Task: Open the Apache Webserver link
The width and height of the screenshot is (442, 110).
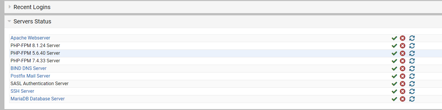Action: coord(30,38)
